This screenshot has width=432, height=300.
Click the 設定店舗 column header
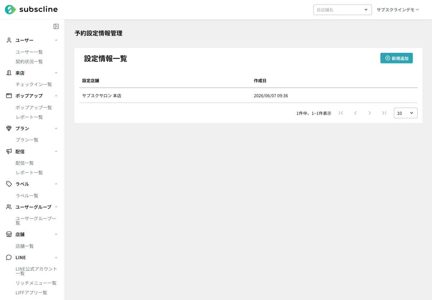[x=91, y=81]
